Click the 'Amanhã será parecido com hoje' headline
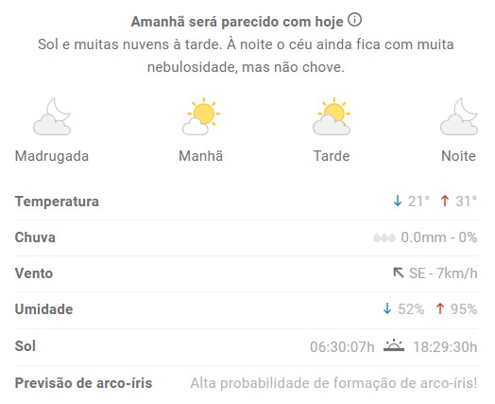The width and height of the screenshot is (495, 404). [x=237, y=22]
